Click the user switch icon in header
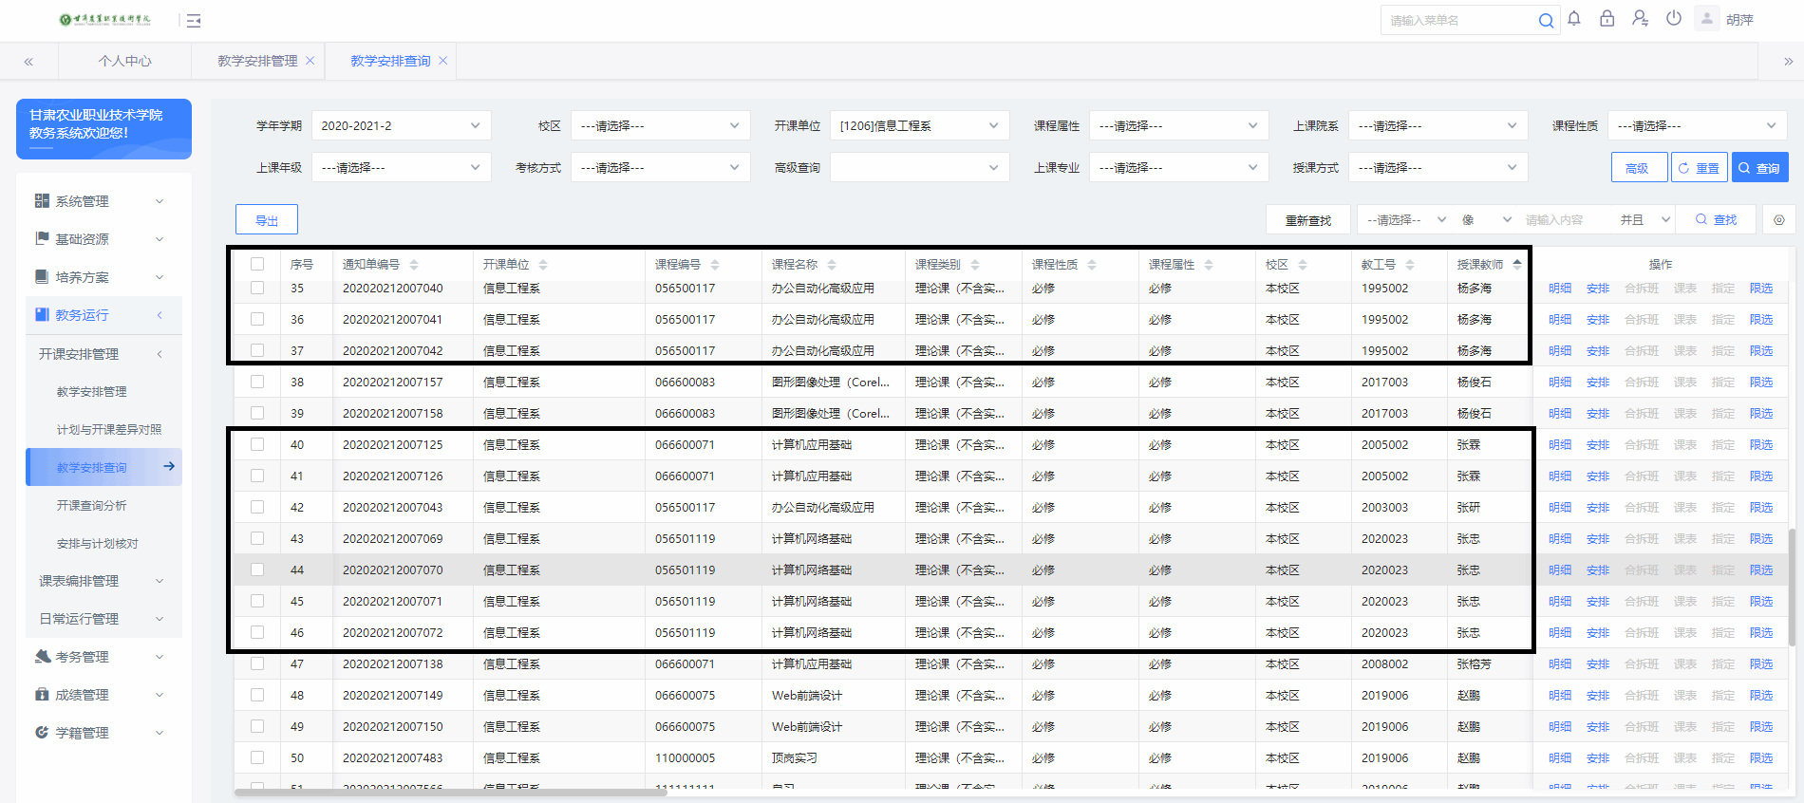Screen dimensions: 1804x803 (1640, 19)
